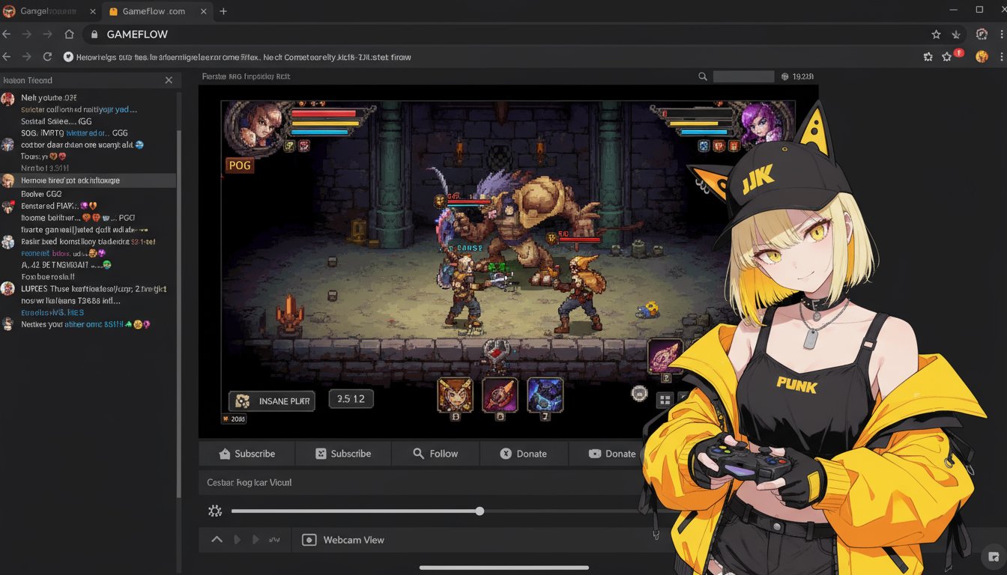Screen dimensions: 1007x575
Task: Select the first hero ability icon
Action: [455, 395]
